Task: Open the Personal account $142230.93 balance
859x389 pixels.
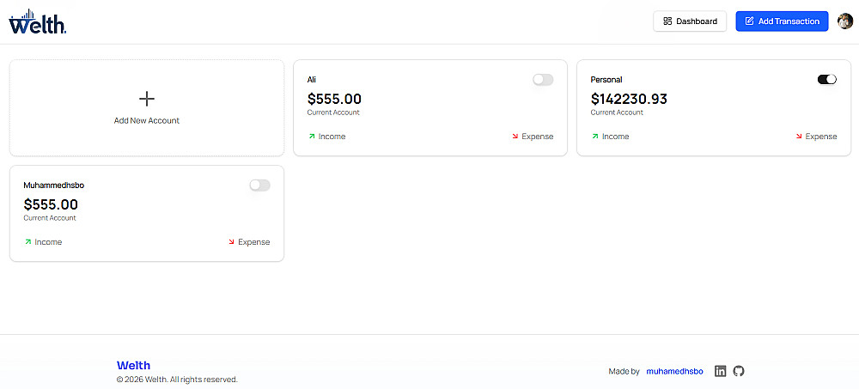Action: coord(629,99)
